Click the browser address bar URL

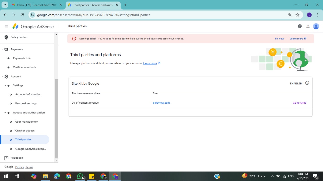[94, 15]
